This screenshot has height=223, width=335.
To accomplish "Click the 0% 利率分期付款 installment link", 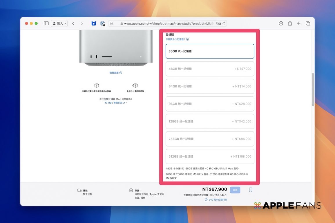I will 218,200.
